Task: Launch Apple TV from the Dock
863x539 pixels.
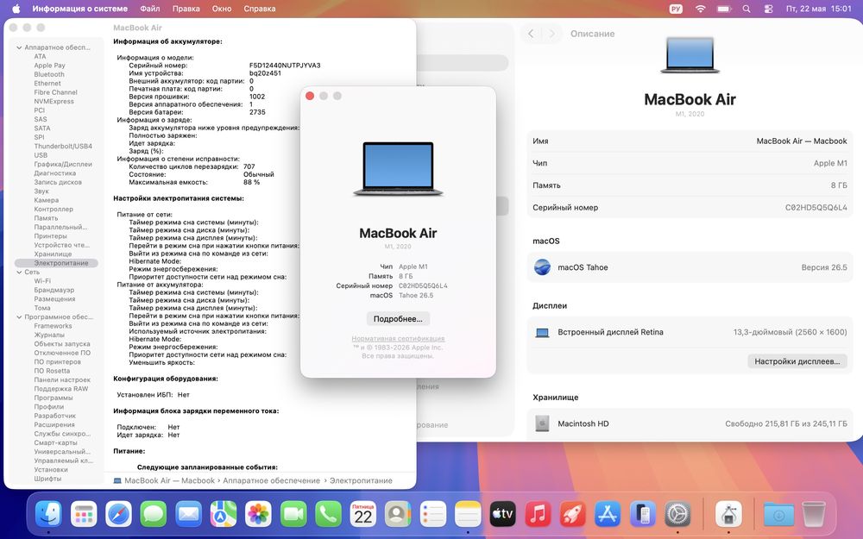Action: 502,514
